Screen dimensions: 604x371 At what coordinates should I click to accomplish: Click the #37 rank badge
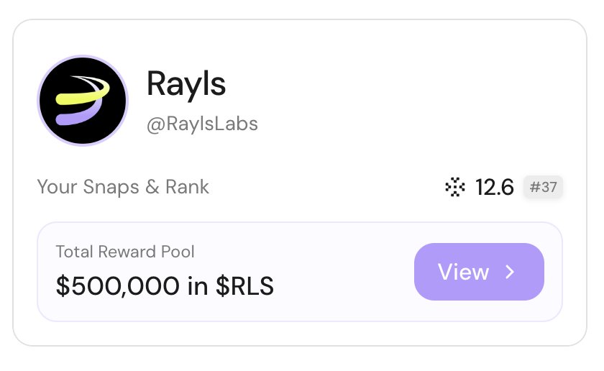pos(543,188)
